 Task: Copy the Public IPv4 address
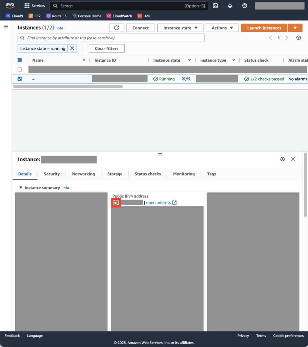coord(116,203)
